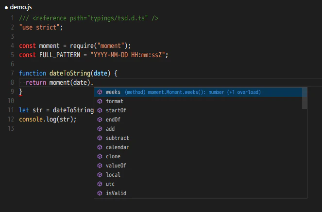The width and height of the screenshot is (322, 212).
Task: Click let str declaration on line 11
Action: [31, 110]
